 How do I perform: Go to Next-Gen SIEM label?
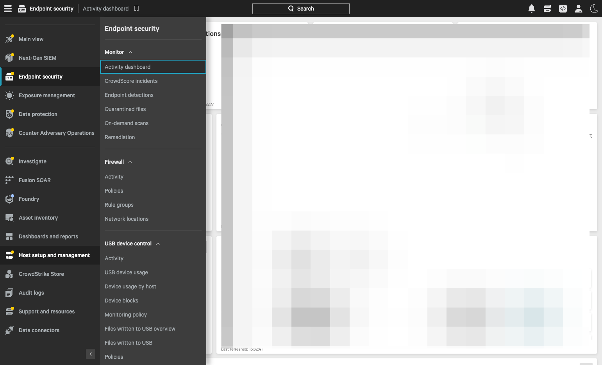click(38, 58)
